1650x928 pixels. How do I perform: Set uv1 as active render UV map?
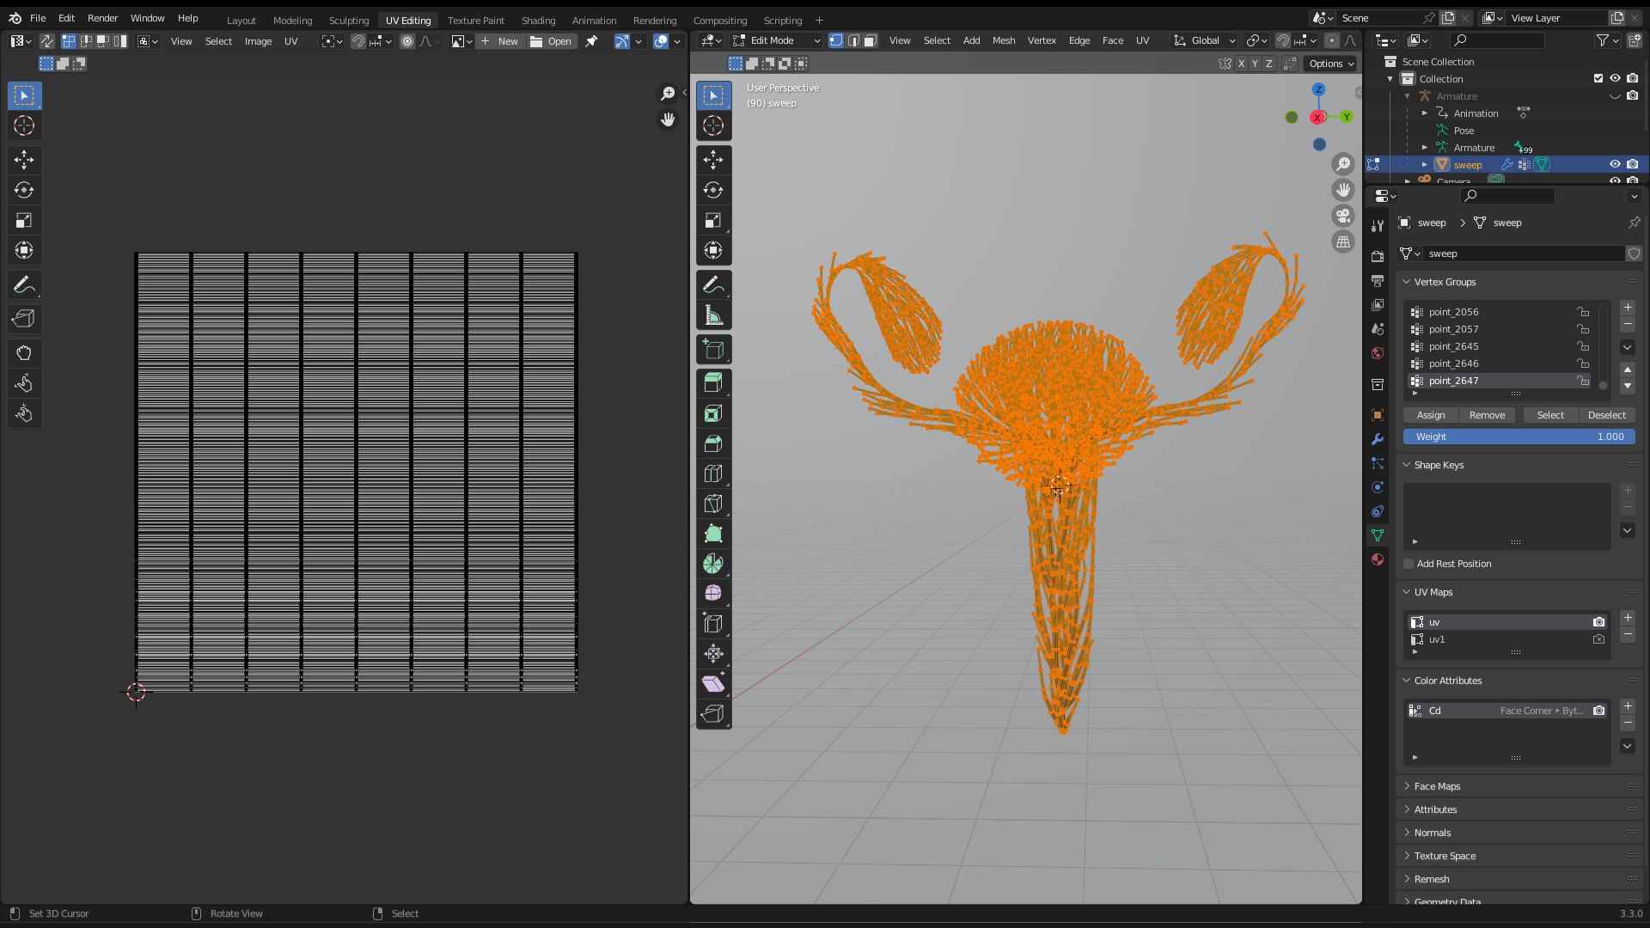(1598, 639)
